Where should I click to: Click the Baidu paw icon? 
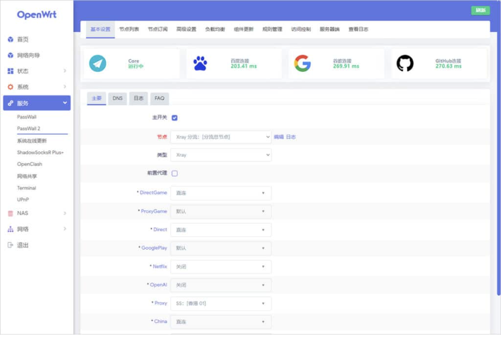click(200, 64)
